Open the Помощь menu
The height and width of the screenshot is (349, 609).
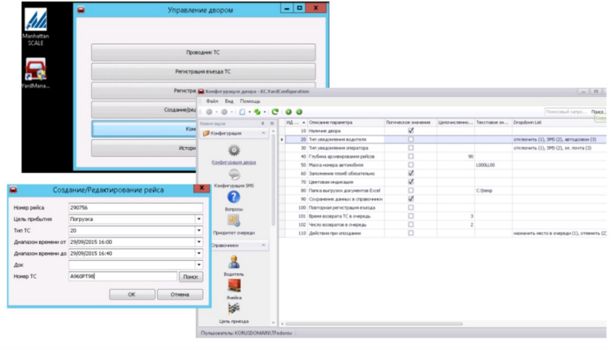250,101
